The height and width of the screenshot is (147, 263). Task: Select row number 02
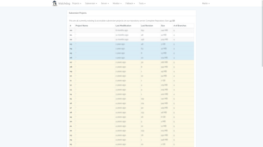coord(131,39)
